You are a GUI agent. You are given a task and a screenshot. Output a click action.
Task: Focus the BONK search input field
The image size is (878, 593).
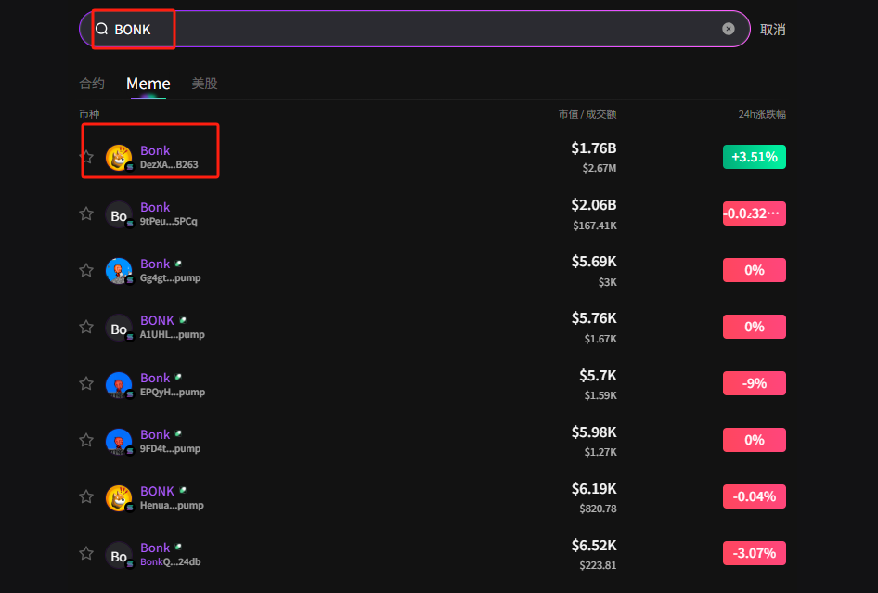[414, 29]
